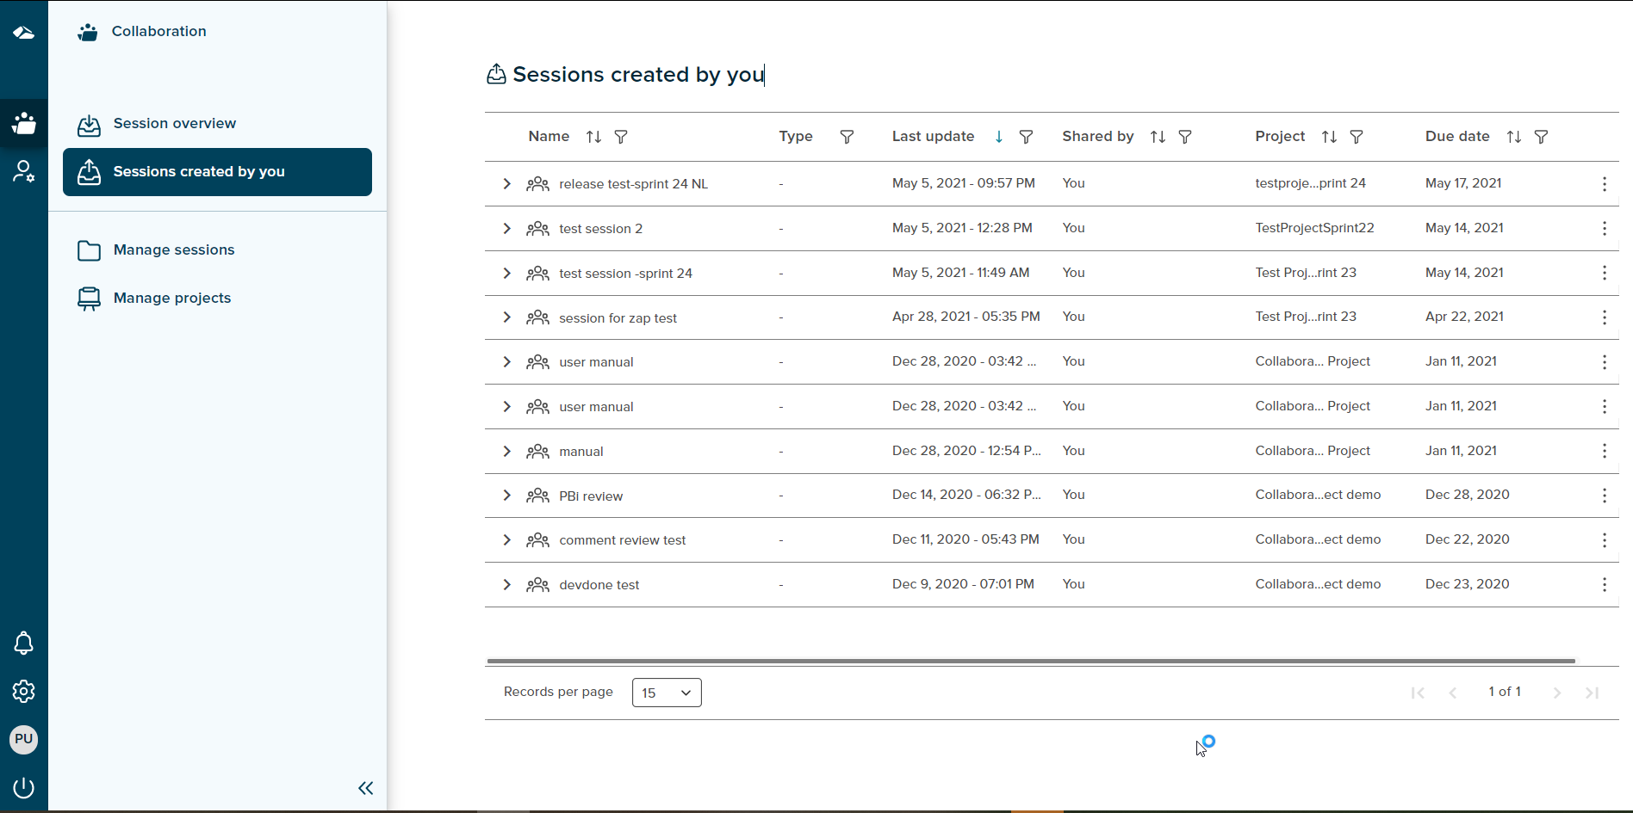Open the Records per page dropdown

click(x=665, y=692)
